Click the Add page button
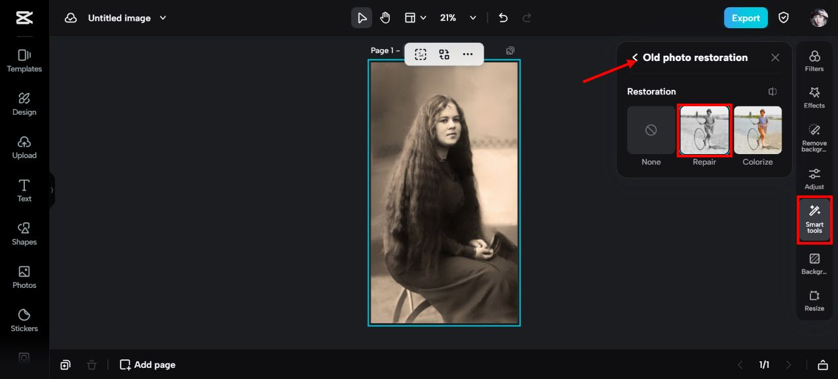Screen dimensions: 838x379 pyautogui.click(x=147, y=365)
